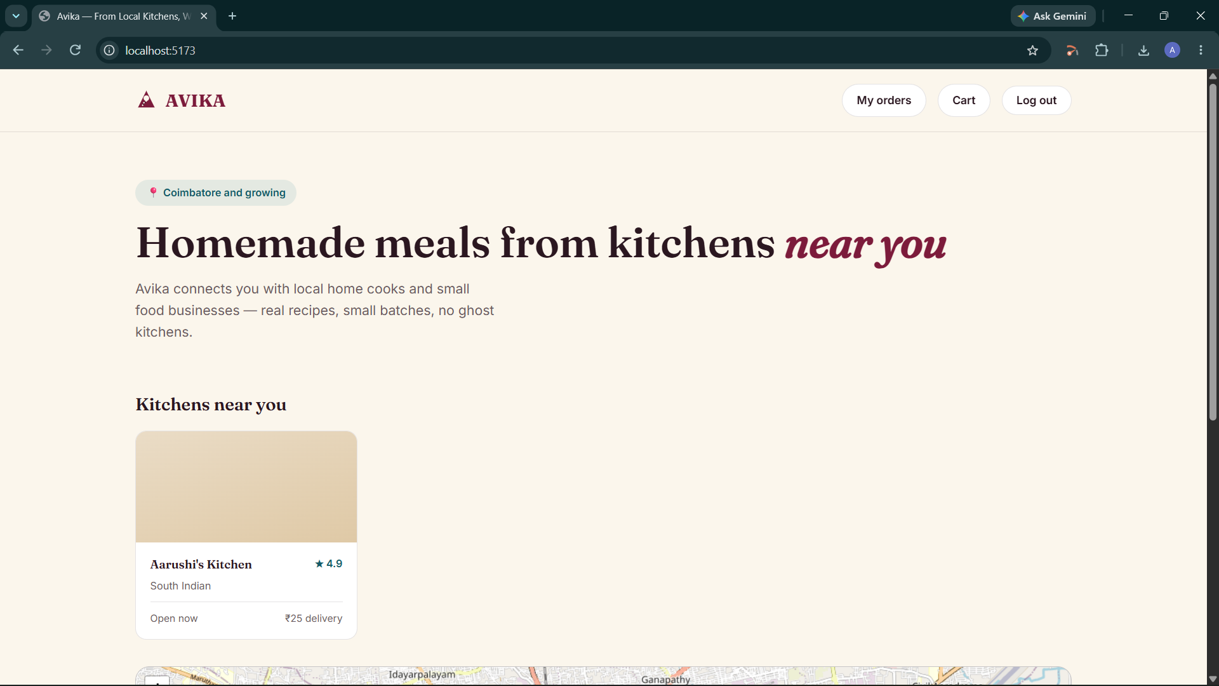Open Aarushi's Kitchen card image

point(246,487)
